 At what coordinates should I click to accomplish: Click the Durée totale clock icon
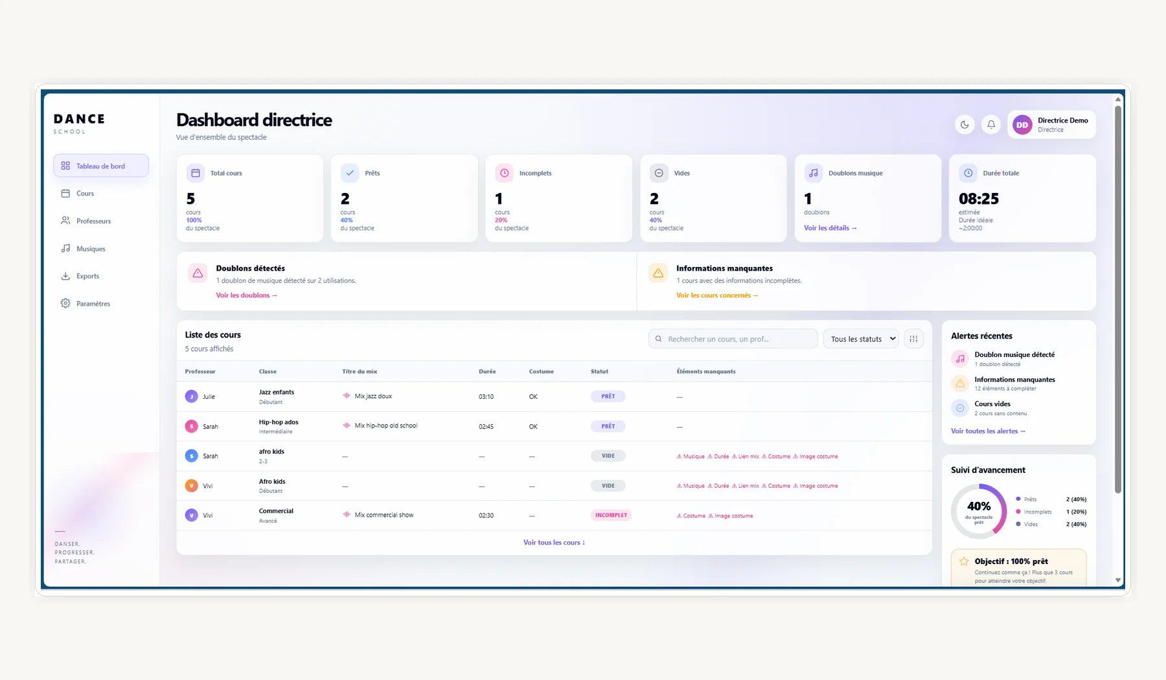(x=968, y=173)
